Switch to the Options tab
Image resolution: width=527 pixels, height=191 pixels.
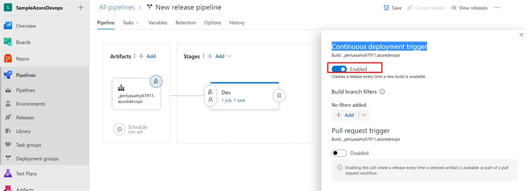213,23
